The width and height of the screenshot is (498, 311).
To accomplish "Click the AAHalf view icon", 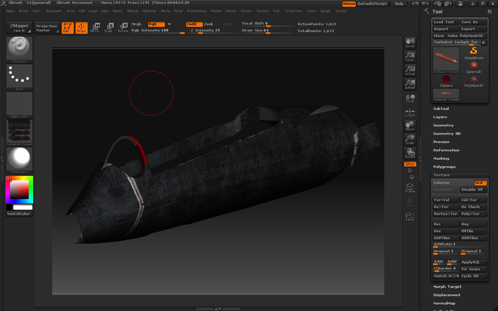I will (410, 84).
